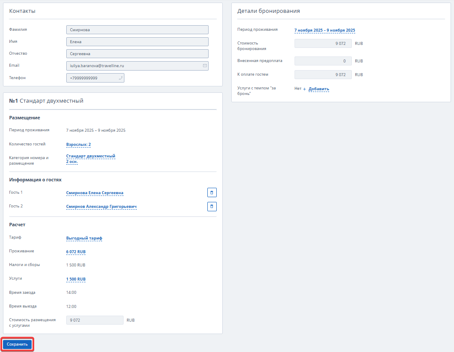Click into the Имя field
454x352 pixels.
137,41
